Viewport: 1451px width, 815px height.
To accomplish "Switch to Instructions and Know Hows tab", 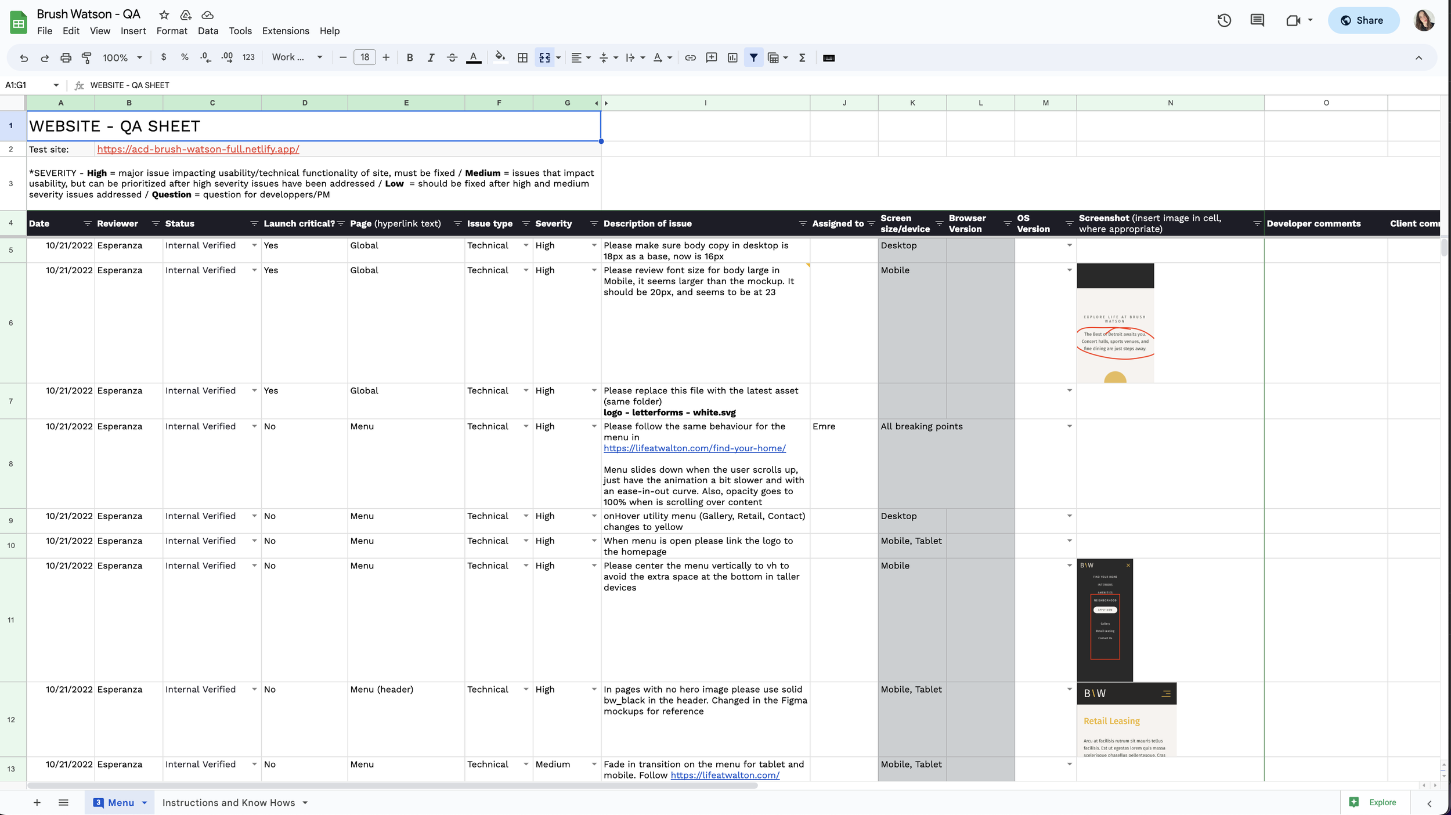I will click(x=229, y=802).
